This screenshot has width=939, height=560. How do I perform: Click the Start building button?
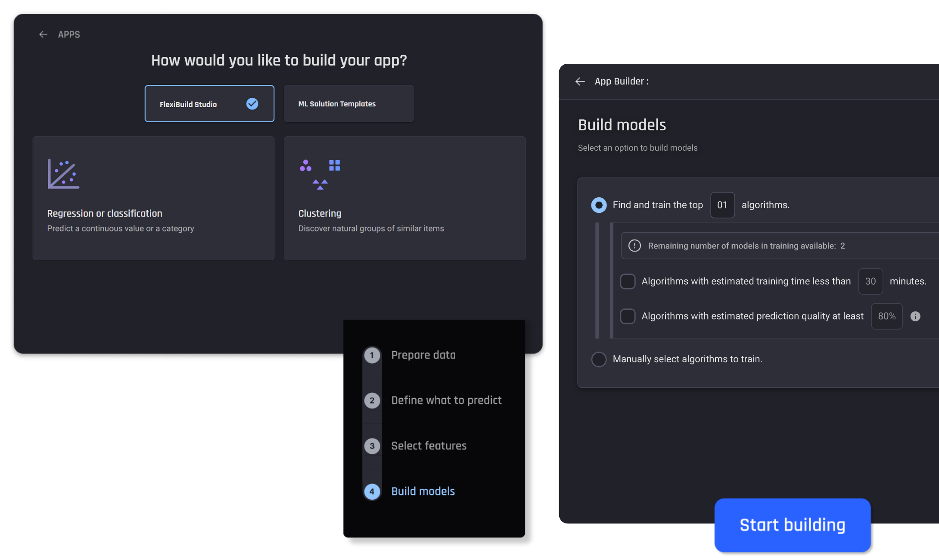[x=793, y=525]
